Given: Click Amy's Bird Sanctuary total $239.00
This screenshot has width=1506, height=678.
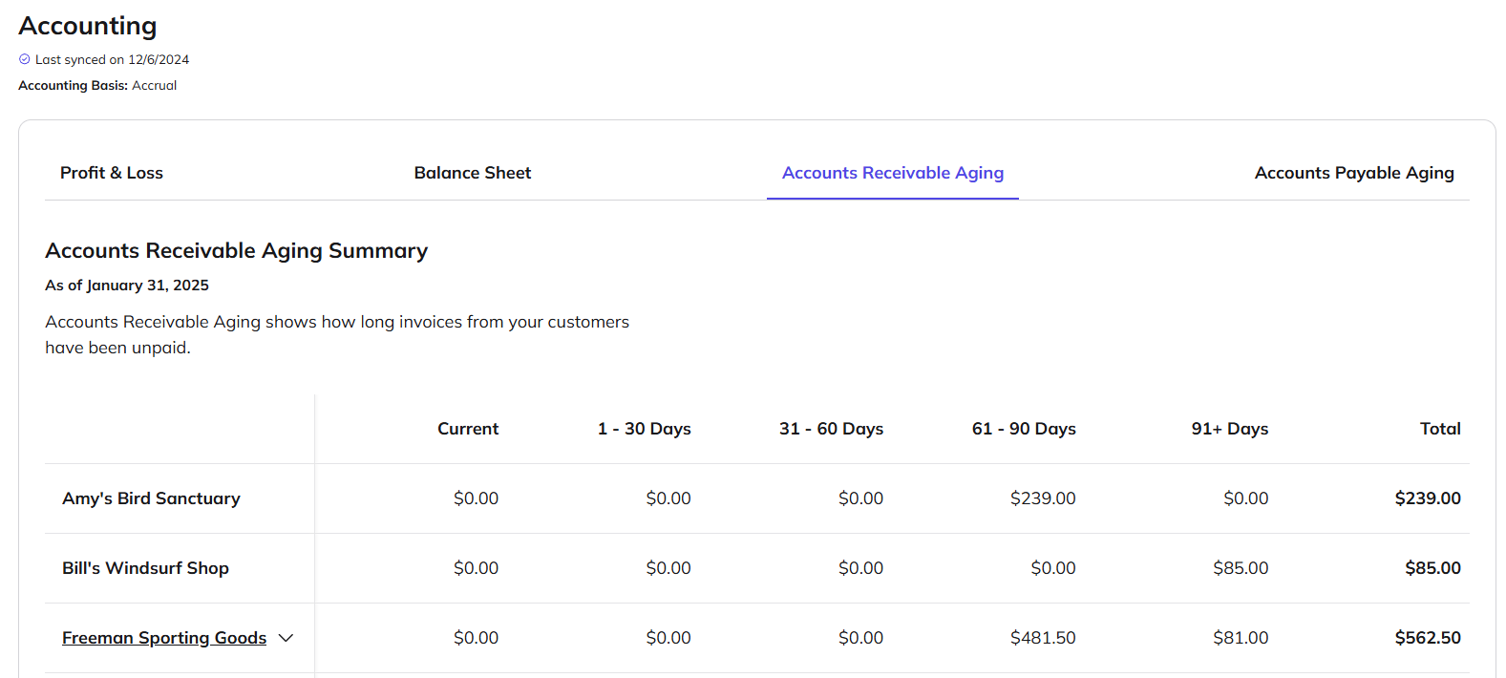Looking at the screenshot, I should click(x=1428, y=498).
